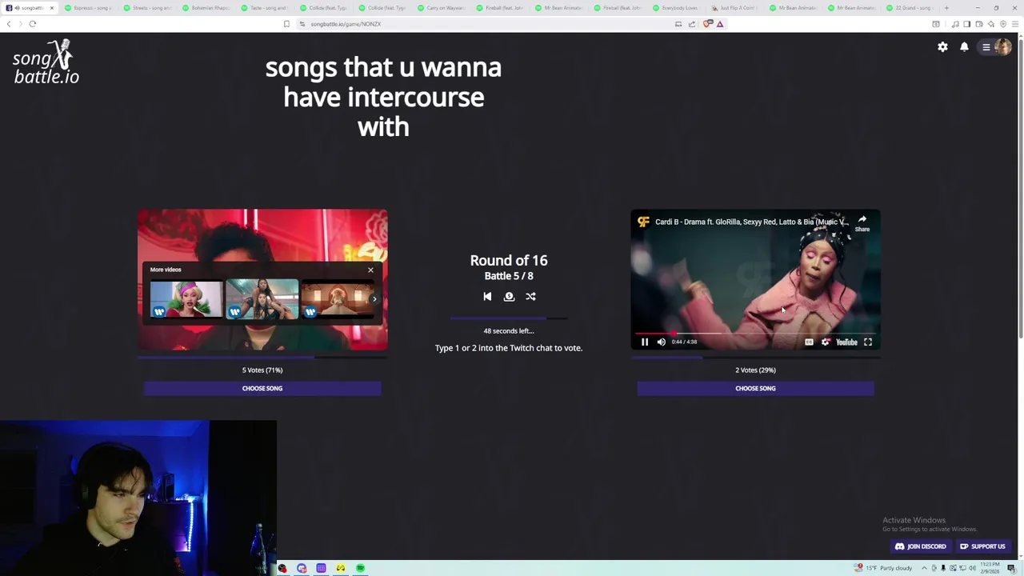
Task: Open the second More videos thumbnail
Action: tap(262, 299)
